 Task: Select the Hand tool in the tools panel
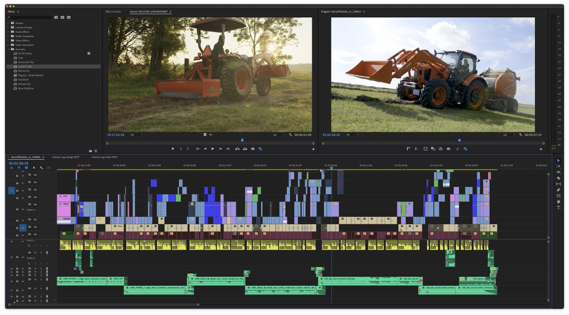pyautogui.click(x=558, y=202)
